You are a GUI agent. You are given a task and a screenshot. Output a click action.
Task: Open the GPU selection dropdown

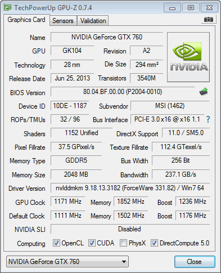[x=67, y=261]
